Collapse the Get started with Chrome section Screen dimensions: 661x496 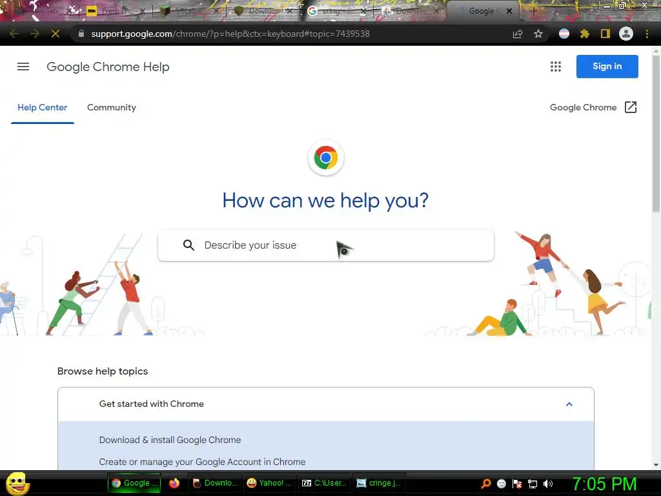pyautogui.click(x=569, y=404)
